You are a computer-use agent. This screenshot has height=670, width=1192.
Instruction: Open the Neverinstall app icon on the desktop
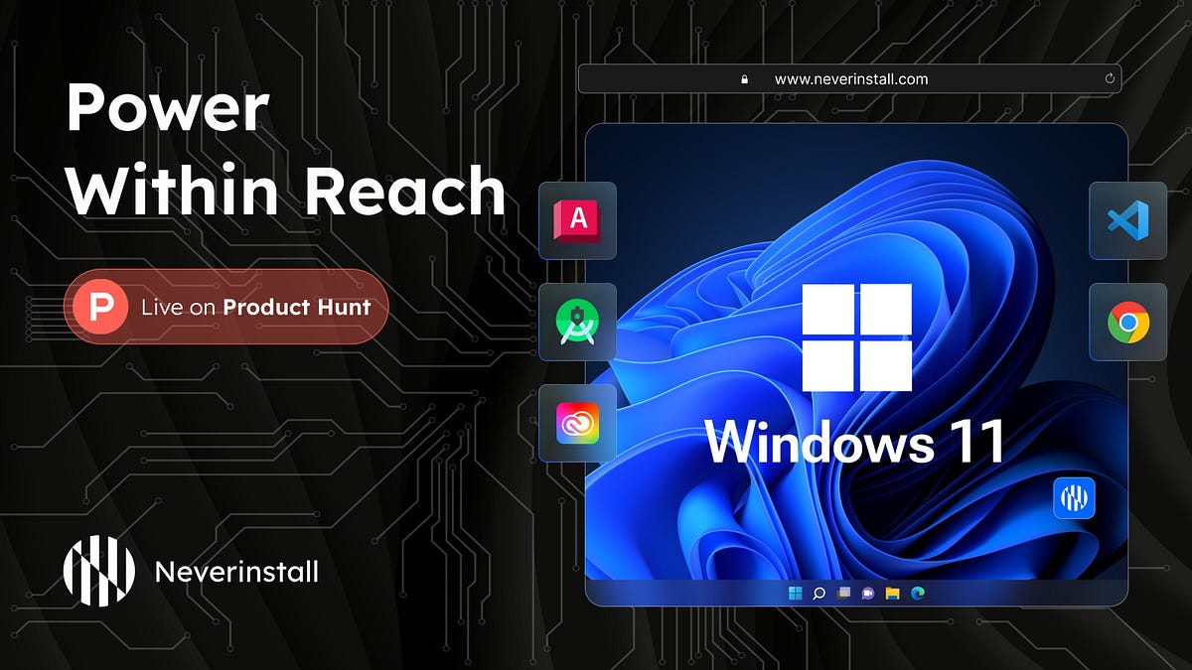point(1076,498)
